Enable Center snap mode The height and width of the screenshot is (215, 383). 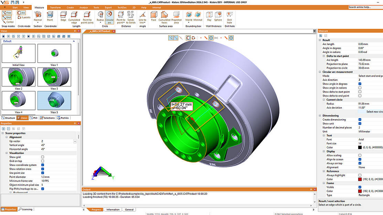8,22
